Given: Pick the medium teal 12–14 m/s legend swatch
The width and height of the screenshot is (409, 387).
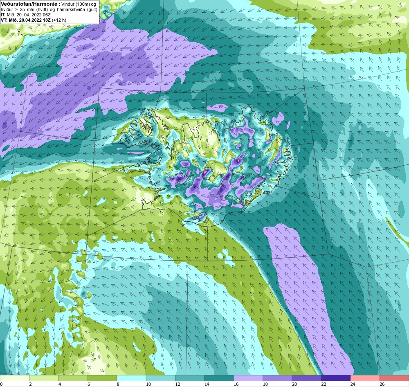Looking at the screenshot, I should coord(190,378).
